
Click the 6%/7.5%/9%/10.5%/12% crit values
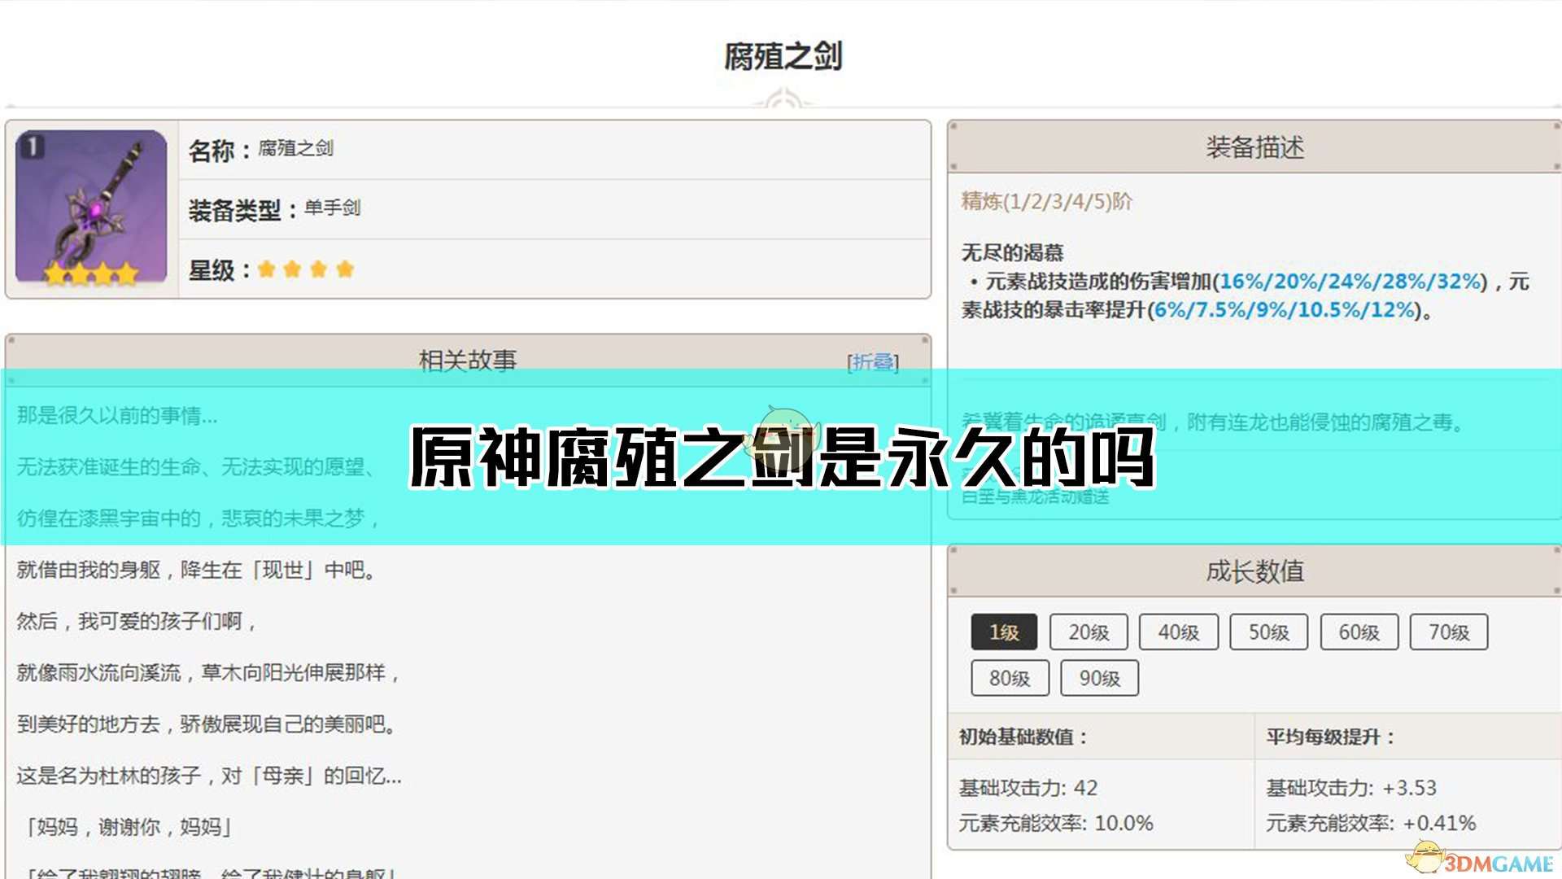pos(1285,310)
